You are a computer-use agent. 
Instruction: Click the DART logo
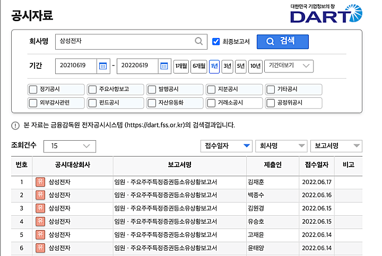[326, 14]
